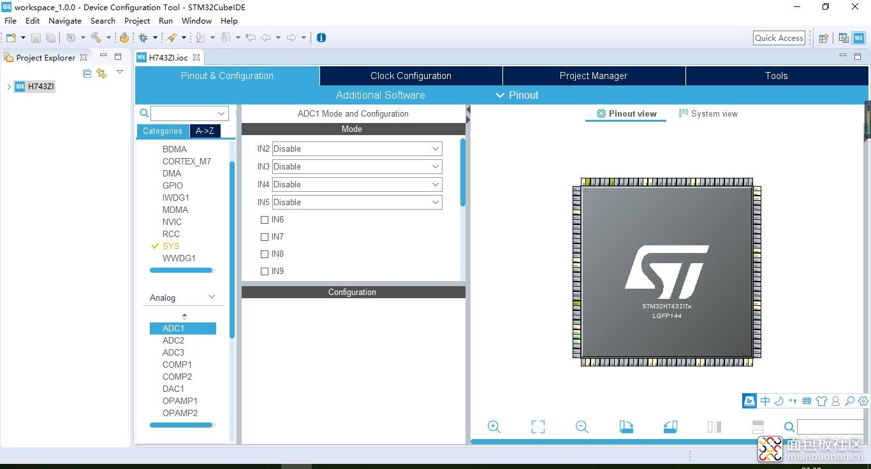Click the categories list vertical scrollbar
Screen dimensions: 871x469
(232, 249)
